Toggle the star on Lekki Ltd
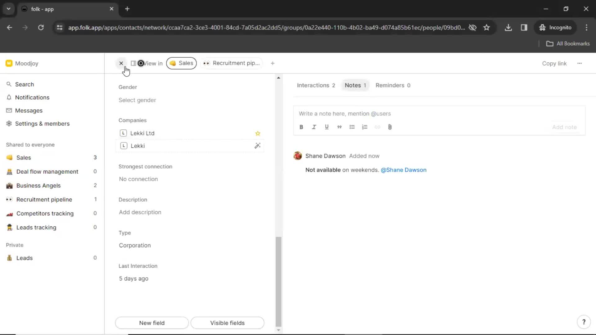 257,133
